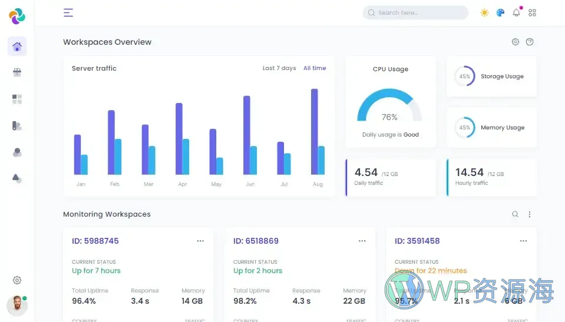Open options menu for ID: 6518869
Viewport: 565px width, 322px height.
(x=362, y=241)
